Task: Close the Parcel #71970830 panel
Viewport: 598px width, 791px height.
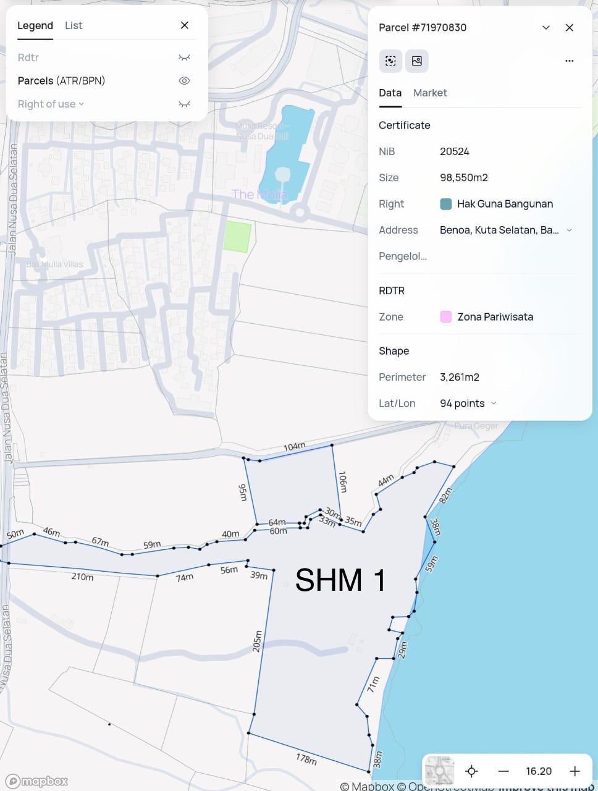Action: [x=569, y=27]
